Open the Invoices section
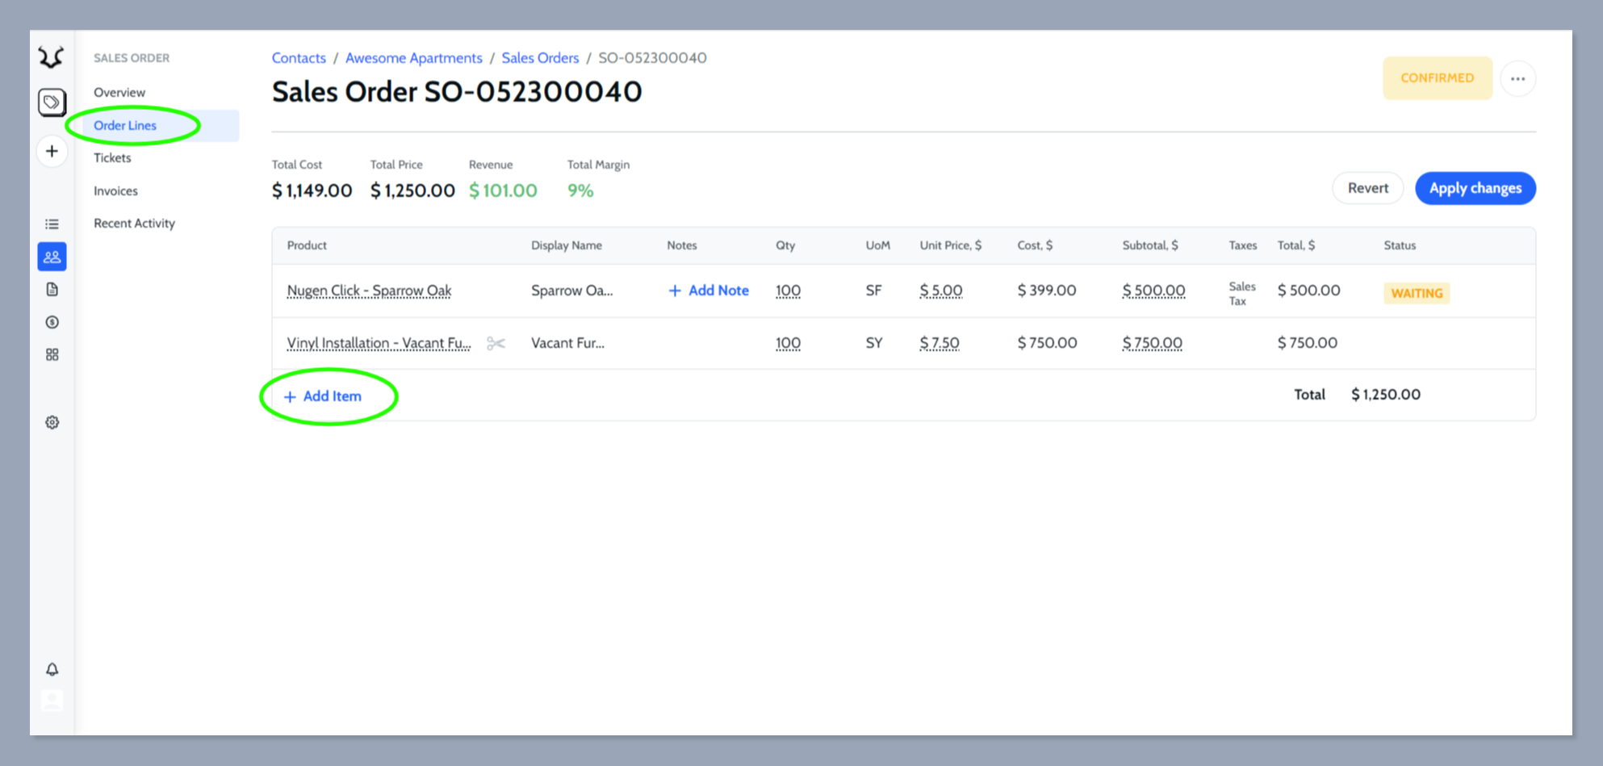1603x766 pixels. (115, 191)
